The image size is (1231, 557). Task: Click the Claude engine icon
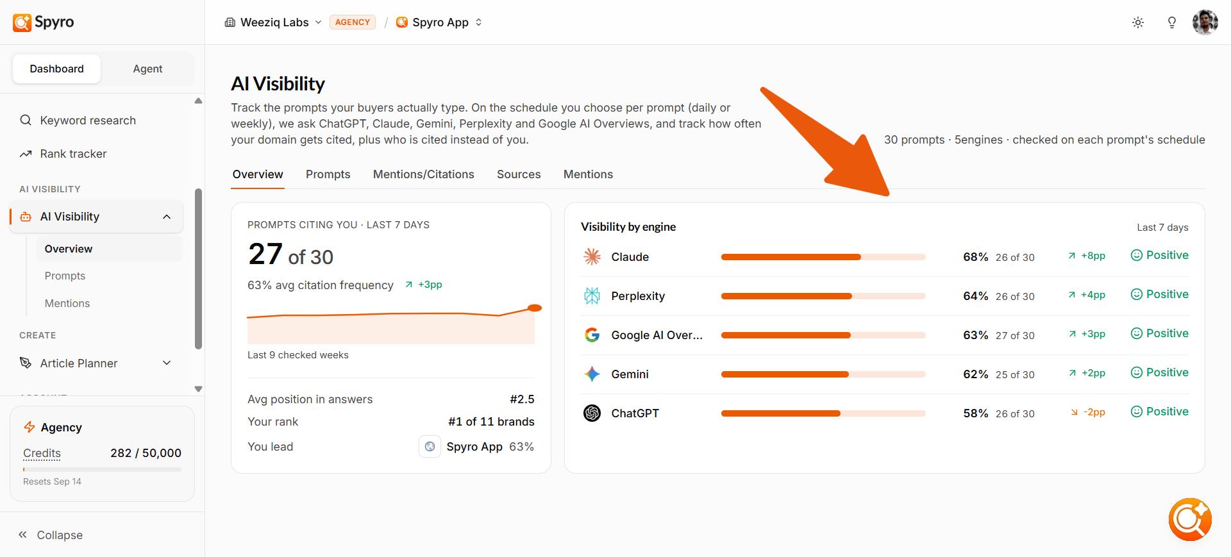(592, 256)
